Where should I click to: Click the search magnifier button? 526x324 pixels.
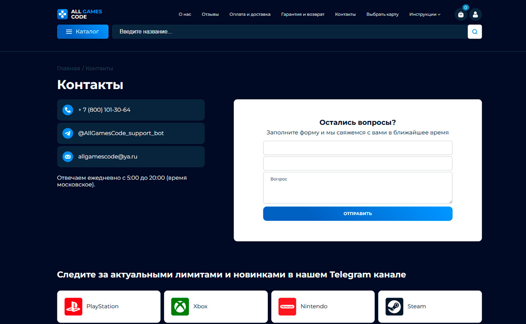pyautogui.click(x=475, y=32)
